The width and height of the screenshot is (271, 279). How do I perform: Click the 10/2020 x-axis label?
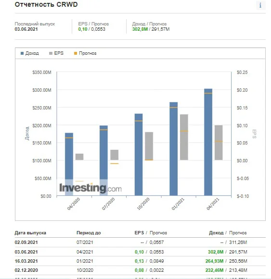click(x=143, y=204)
